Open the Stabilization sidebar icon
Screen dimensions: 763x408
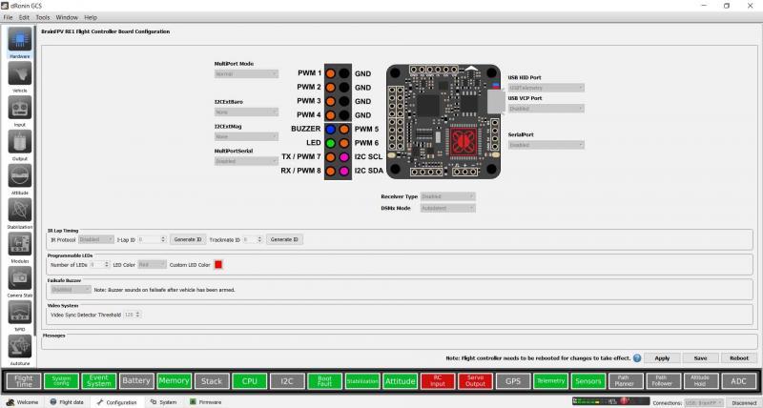(x=19, y=210)
